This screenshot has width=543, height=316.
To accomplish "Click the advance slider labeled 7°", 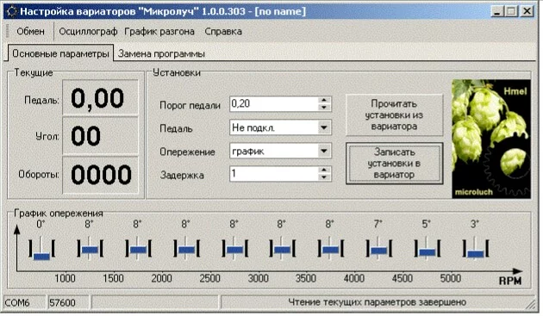I will point(378,249).
